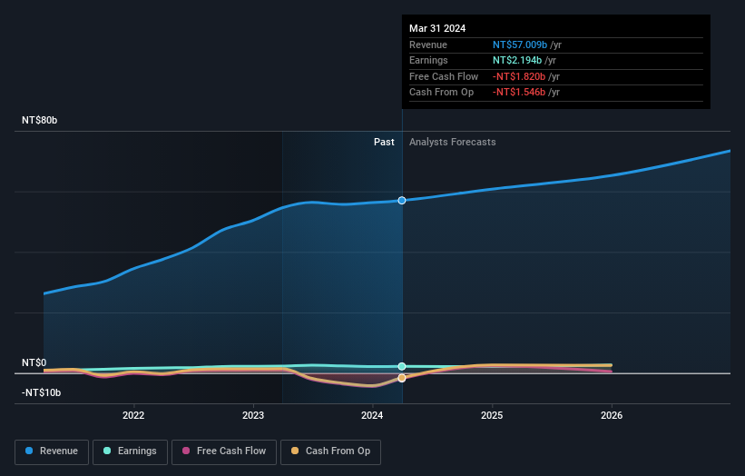Toggle the Revenue legend series
Screen dimensions: 745x476
pyautogui.click(x=52, y=451)
